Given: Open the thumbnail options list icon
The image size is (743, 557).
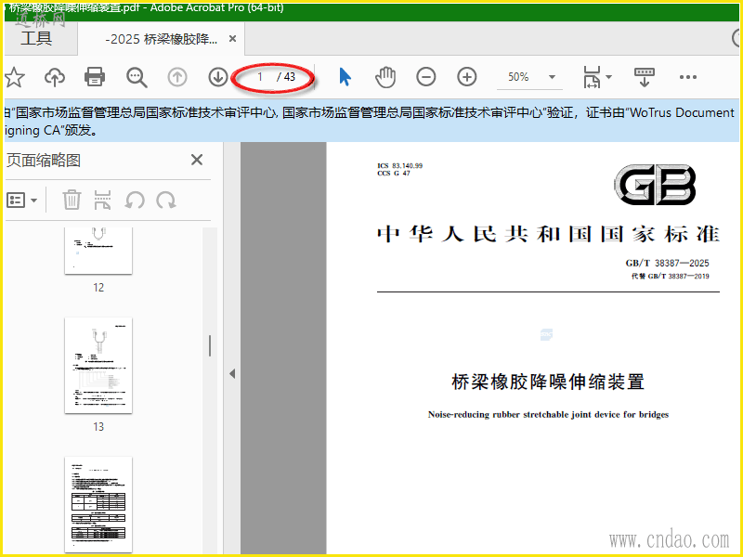Looking at the screenshot, I should (16, 201).
